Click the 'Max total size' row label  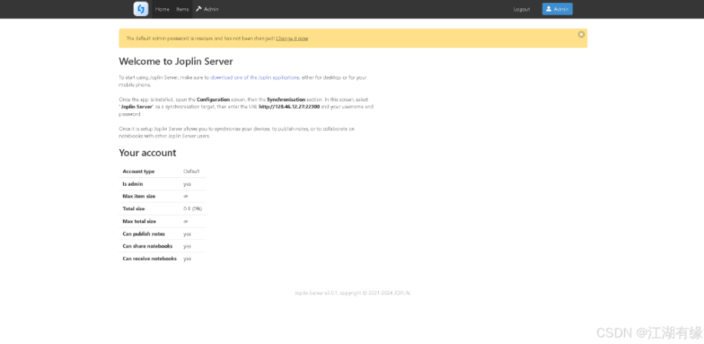(139, 222)
